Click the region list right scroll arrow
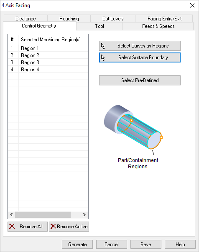Screen dimensions: 199x252 84,215
